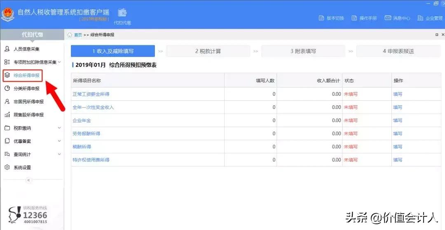The image size is (445, 230).
Task: Click 首页 breadcrumb link
Action: pyautogui.click(x=78, y=35)
